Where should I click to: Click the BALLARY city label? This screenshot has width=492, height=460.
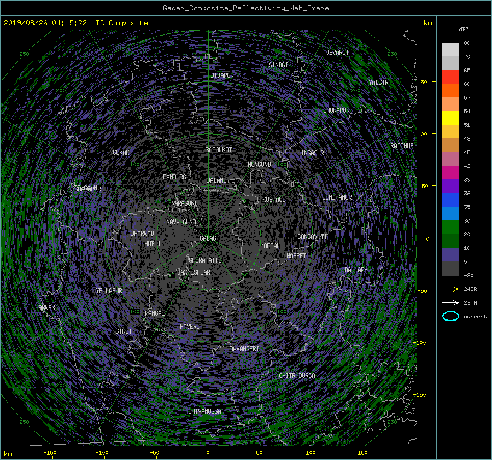pos(356,270)
